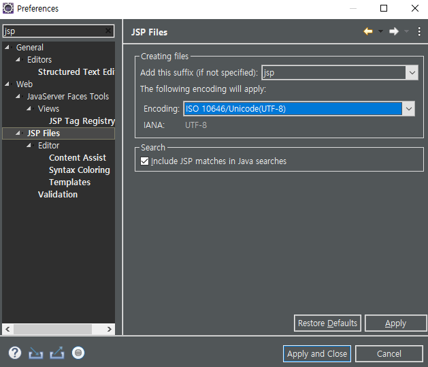Viewport: 428px width, 367px height.
Task: Select the Views tree item label
Action: coord(48,108)
